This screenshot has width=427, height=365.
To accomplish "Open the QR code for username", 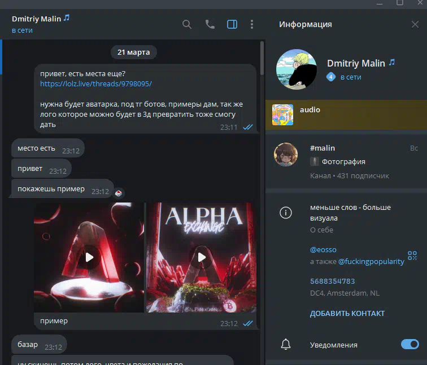I will pos(412,256).
